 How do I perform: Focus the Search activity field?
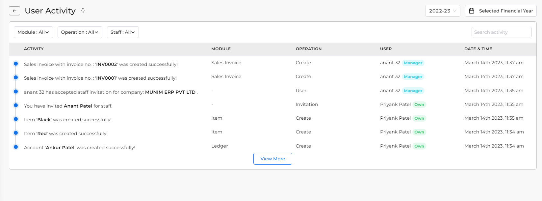point(502,32)
